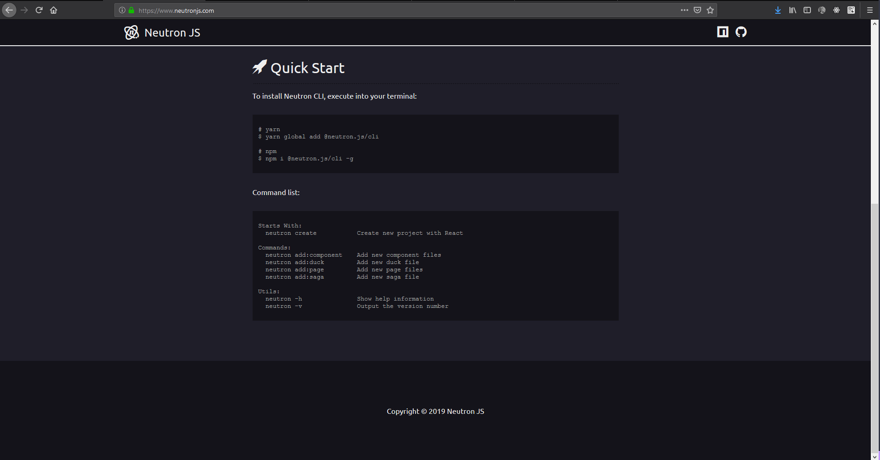Toggle the browser sidebar icon

(x=807, y=10)
